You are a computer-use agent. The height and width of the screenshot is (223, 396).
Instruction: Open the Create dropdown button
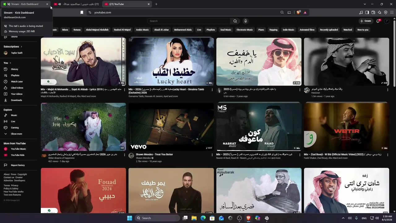(x=366, y=21)
